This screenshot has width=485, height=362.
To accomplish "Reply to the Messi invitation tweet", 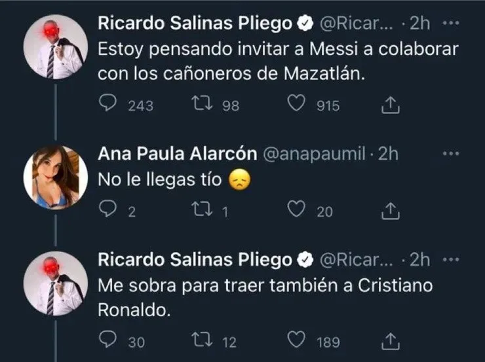I will click(x=111, y=104).
